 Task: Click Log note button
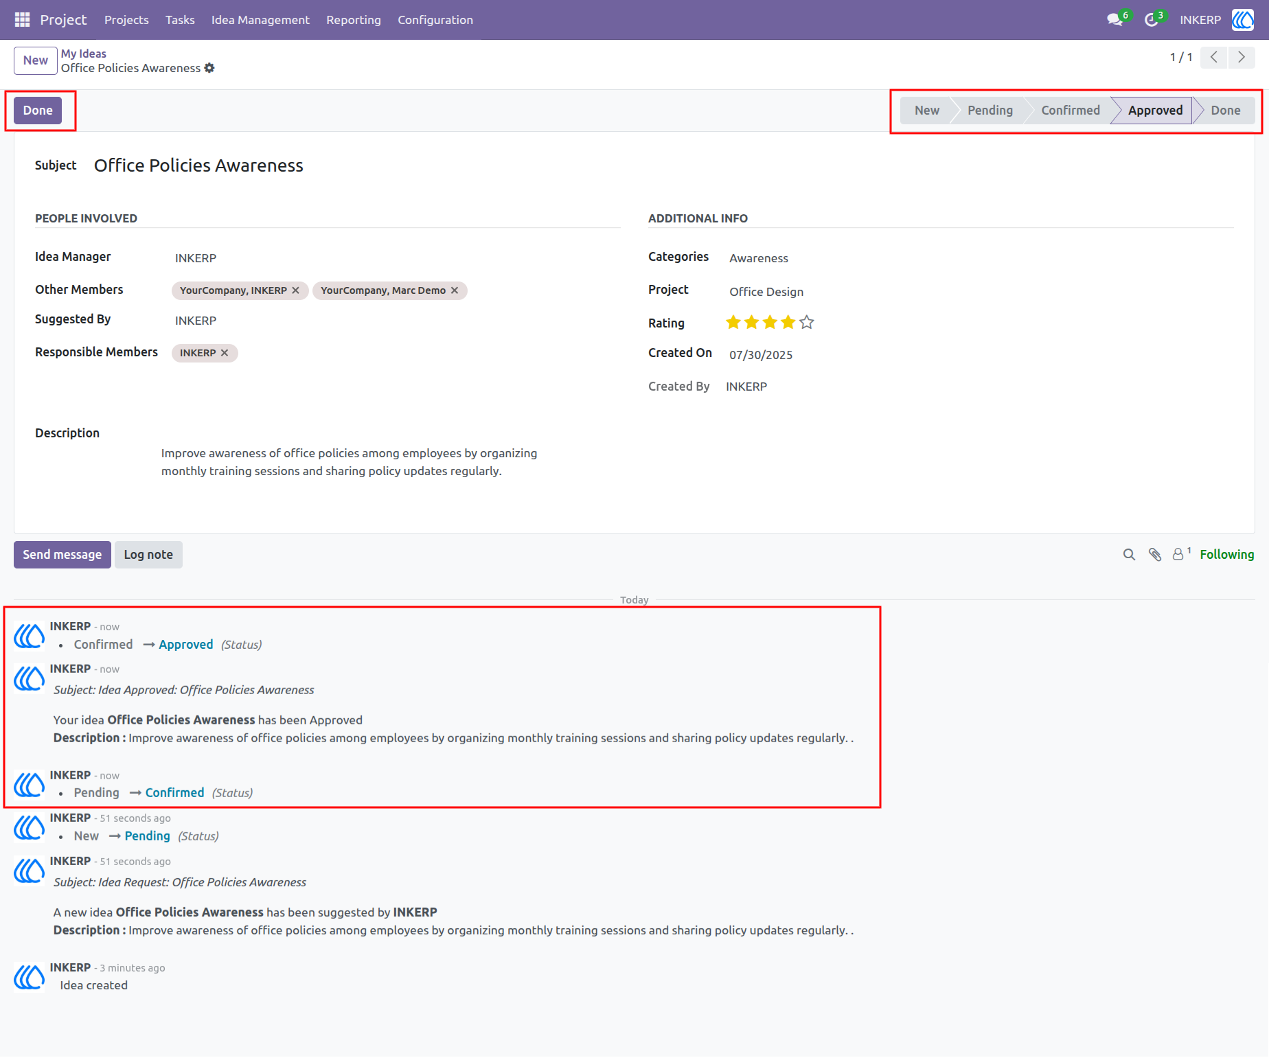point(148,555)
